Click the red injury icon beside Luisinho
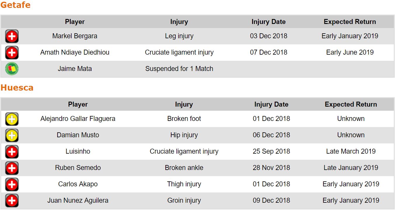 [12, 152]
